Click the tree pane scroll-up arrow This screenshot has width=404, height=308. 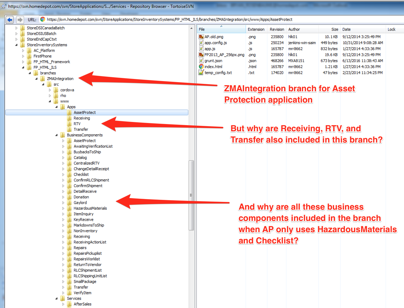tap(191, 28)
